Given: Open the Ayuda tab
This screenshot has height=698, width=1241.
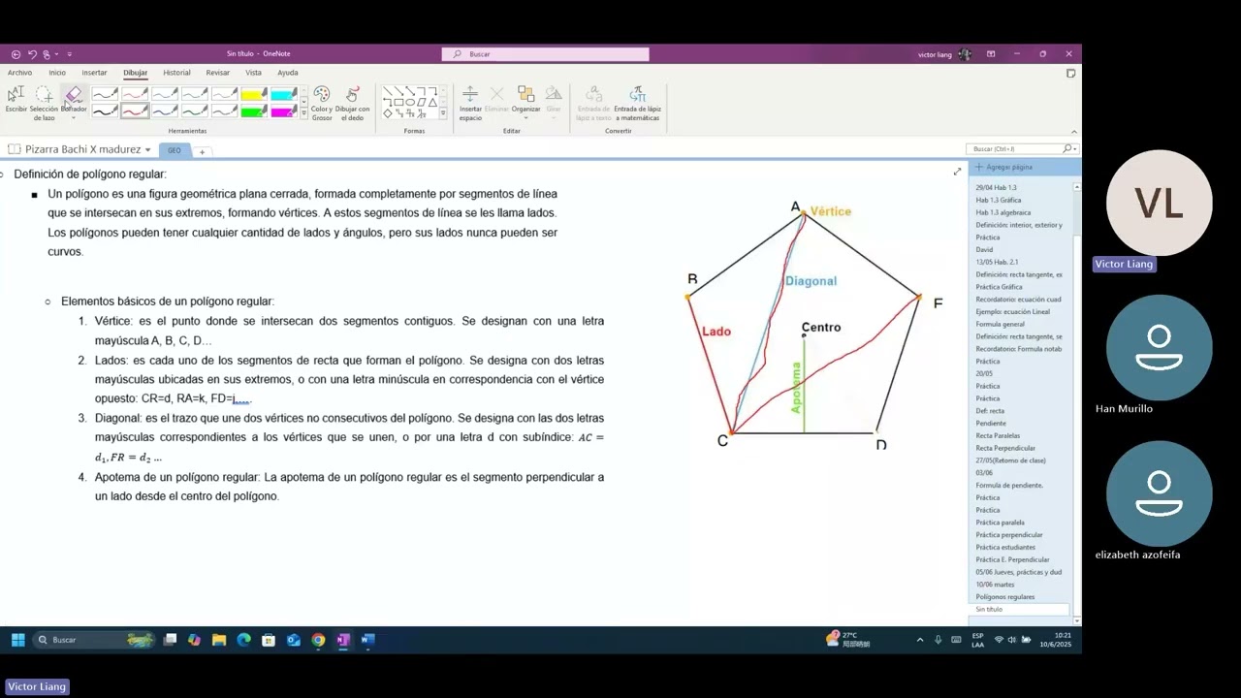Looking at the screenshot, I should point(288,73).
